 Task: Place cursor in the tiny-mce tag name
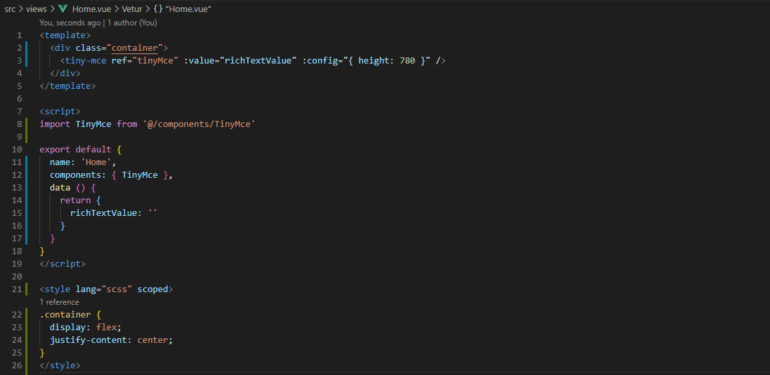click(86, 60)
